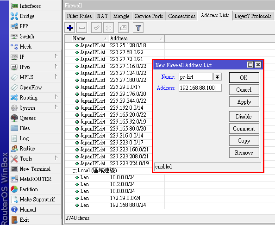Launch a New Terminal
This screenshot has width=275, height=225.
coord(35,169)
